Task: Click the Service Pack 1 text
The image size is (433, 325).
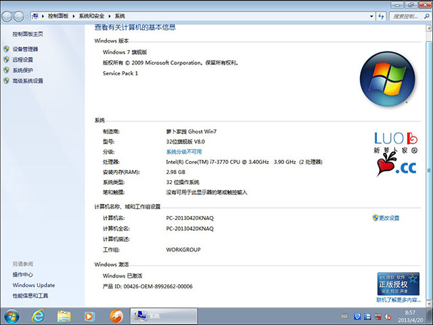Action: [x=120, y=73]
